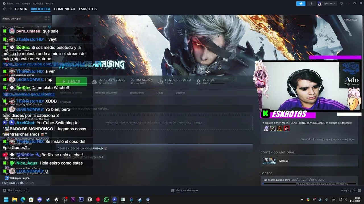Open Gestionar descargas
The width and height of the screenshot is (364, 204).
[185, 190]
